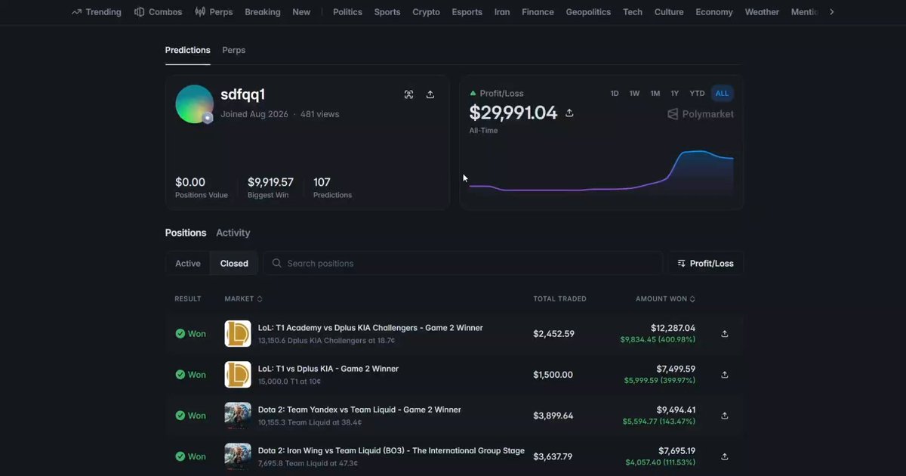
Task: Select the 1Y profit range
Action: click(x=675, y=94)
